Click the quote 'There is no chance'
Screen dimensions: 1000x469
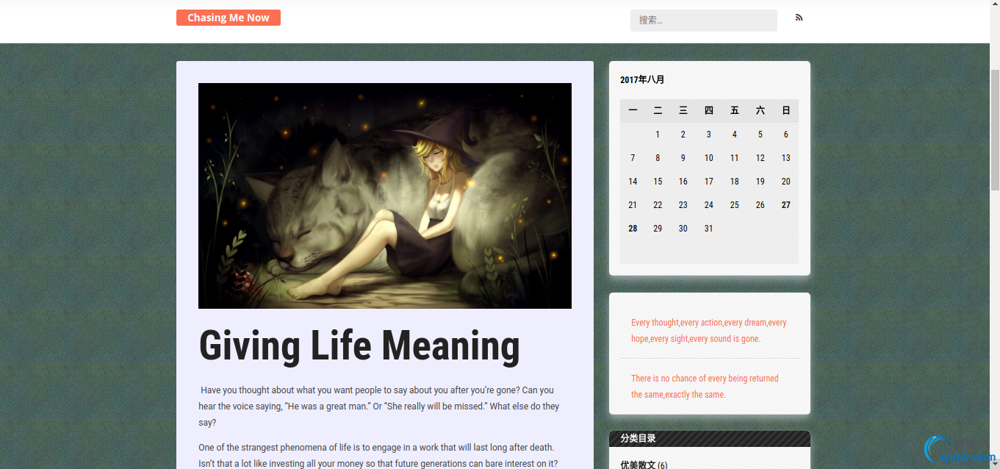tap(705, 387)
